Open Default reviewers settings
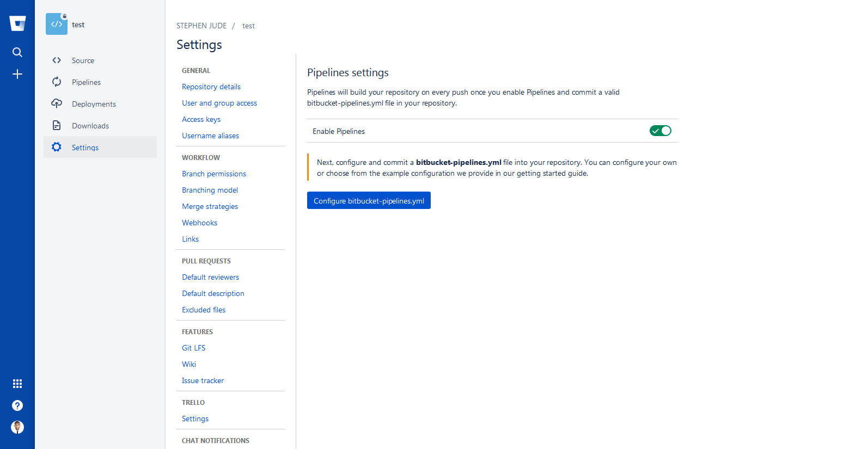Image resolution: width=862 pixels, height=449 pixels. click(x=210, y=277)
